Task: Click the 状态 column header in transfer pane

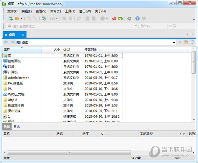Action: [63, 133]
